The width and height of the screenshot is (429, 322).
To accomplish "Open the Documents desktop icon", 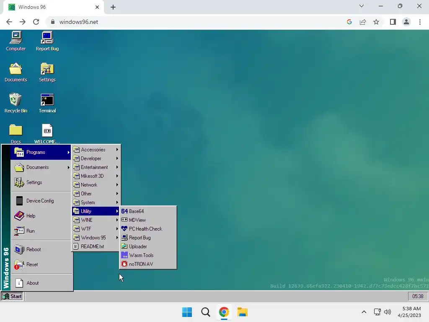I will 16,72.
